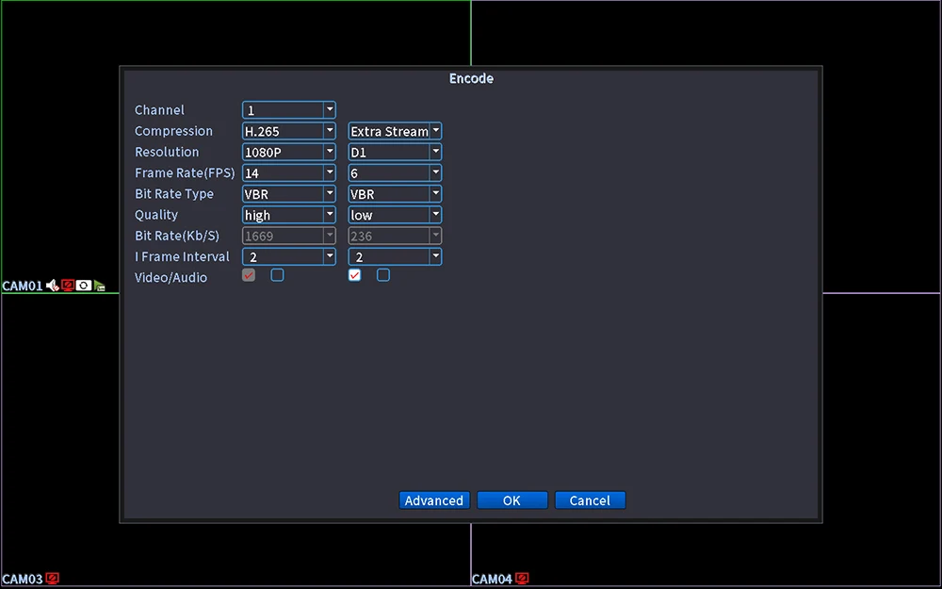Open the Channel dropdown
This screenshot has height=589, width=942.
pos(289,110)
